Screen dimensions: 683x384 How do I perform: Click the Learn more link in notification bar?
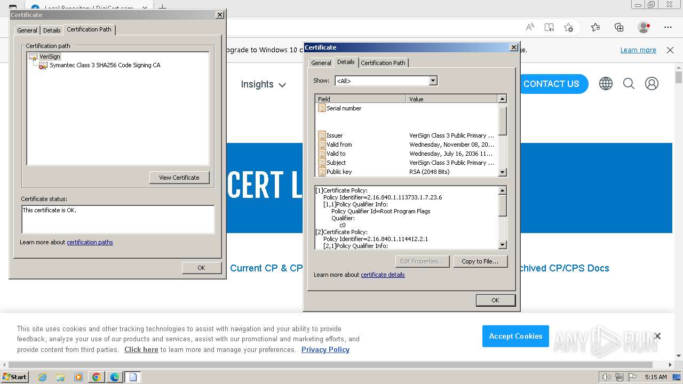638,50
